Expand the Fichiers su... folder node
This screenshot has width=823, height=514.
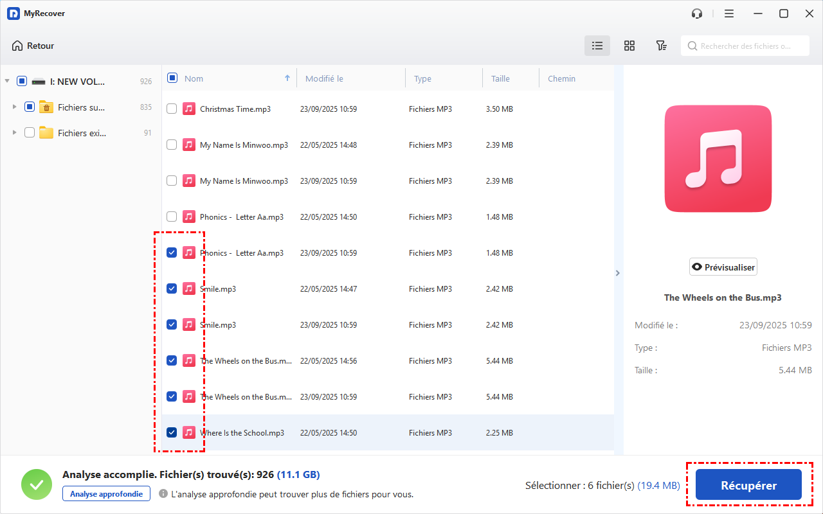pos(14,107)
